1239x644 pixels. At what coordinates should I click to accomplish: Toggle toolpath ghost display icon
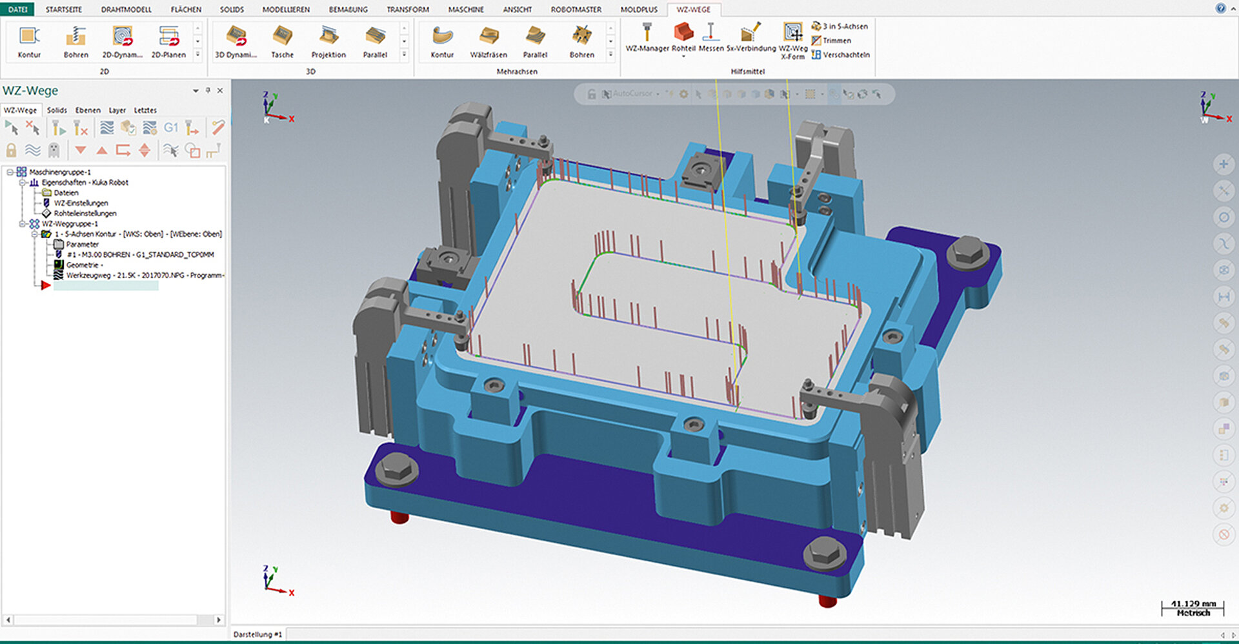pyautogui.click(x=54, y=150)
